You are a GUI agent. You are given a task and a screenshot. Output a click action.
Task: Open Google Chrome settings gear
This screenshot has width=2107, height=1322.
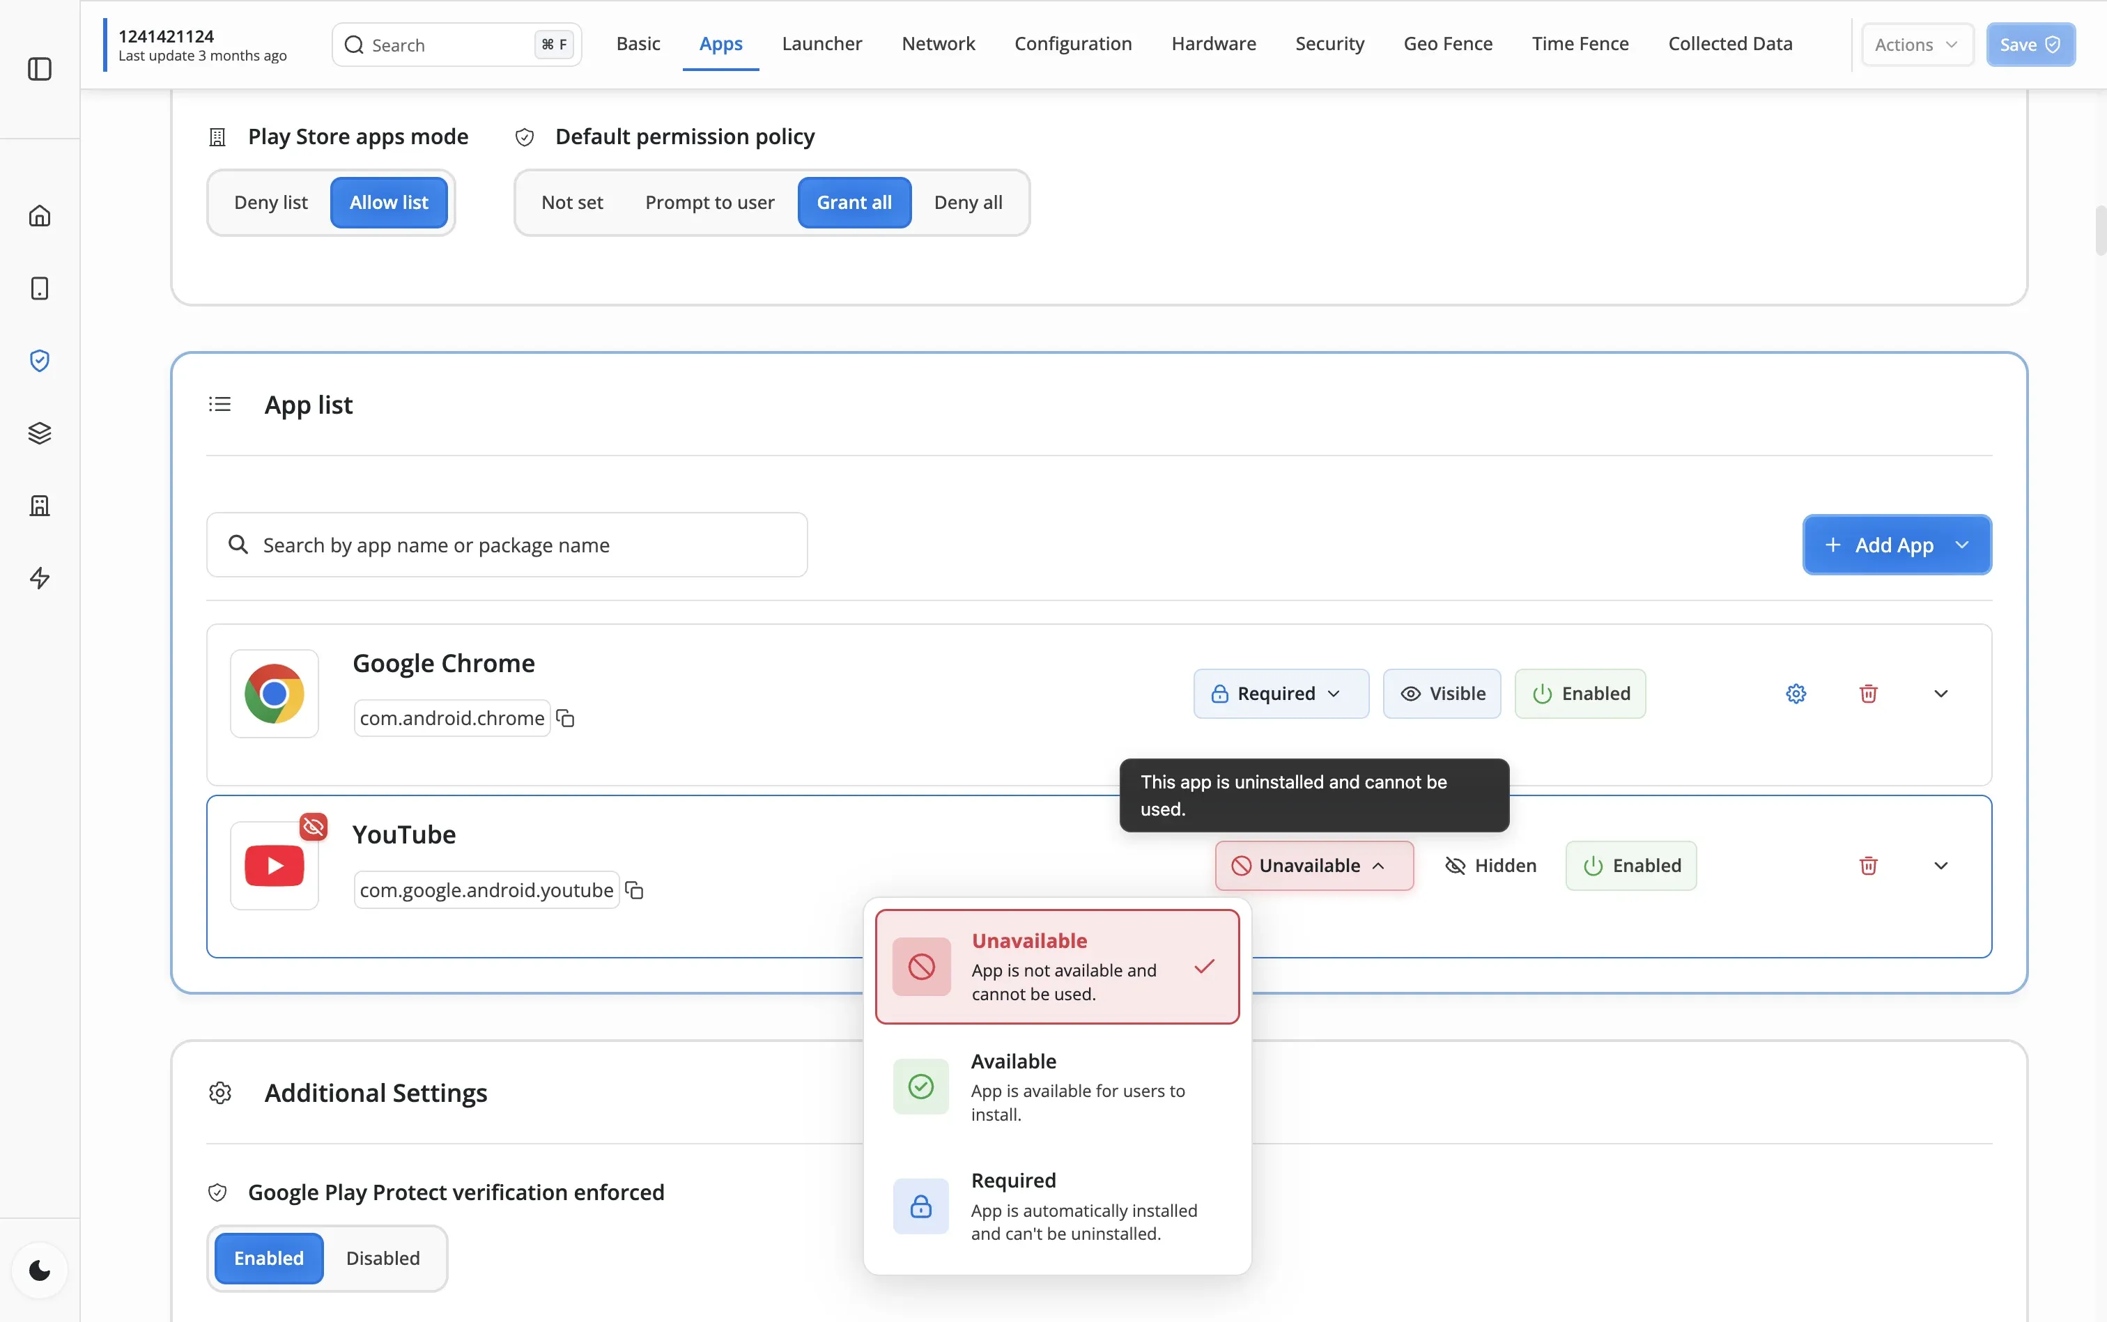pos(1796,694)
